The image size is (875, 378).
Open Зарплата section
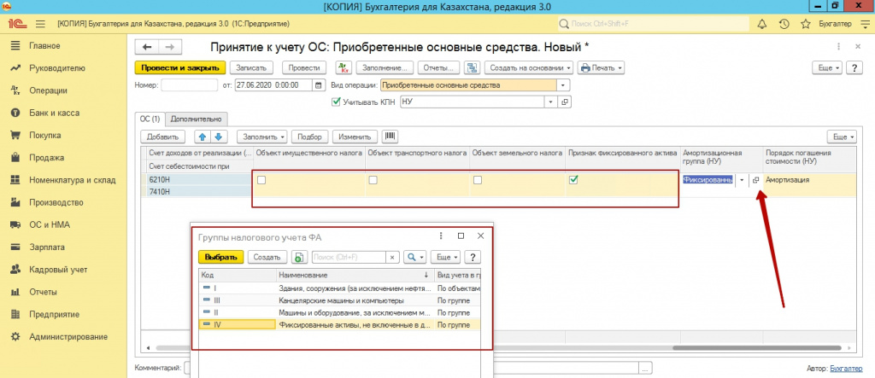[x=47, y=247]
